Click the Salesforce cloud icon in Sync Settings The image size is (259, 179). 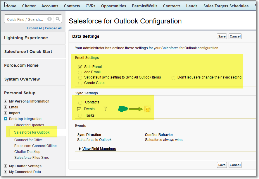tap(123, 109)
